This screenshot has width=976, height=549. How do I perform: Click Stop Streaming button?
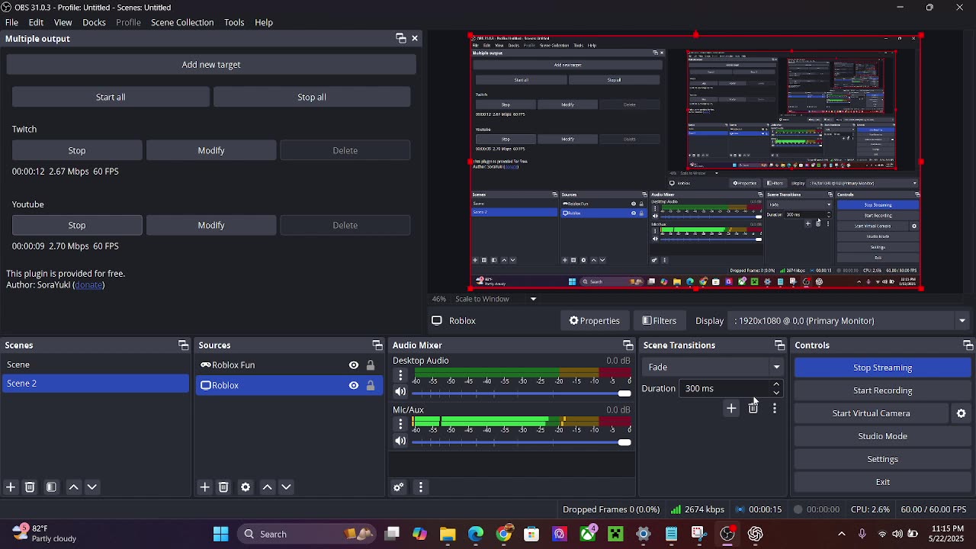point(882,368)
